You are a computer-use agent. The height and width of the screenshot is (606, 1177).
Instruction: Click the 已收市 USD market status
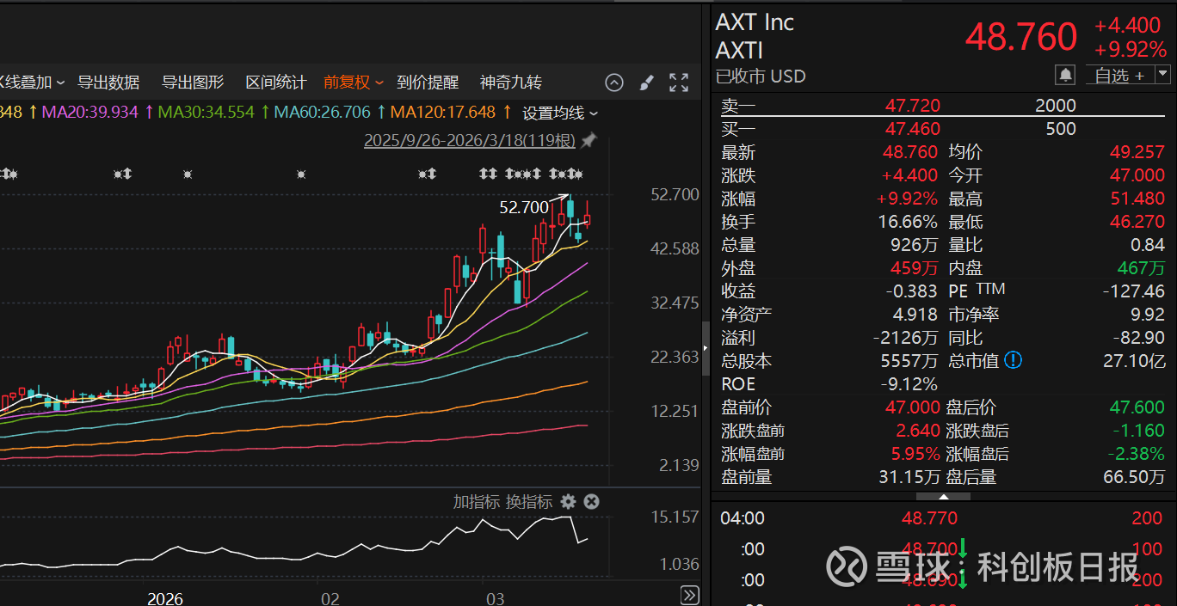761,76
